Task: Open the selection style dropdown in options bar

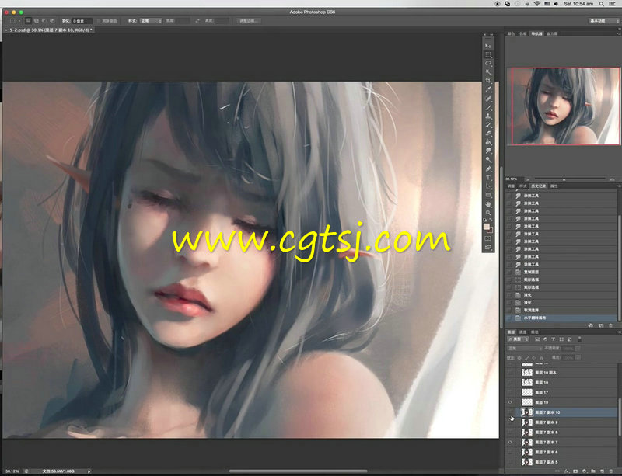Action: [x=151, y=21]
